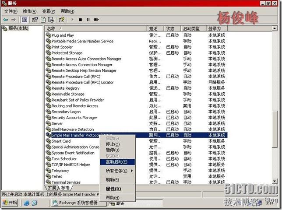The image size is (282, 210).
Task: Select Telnet service icon
Action: (x=48, y=176)
